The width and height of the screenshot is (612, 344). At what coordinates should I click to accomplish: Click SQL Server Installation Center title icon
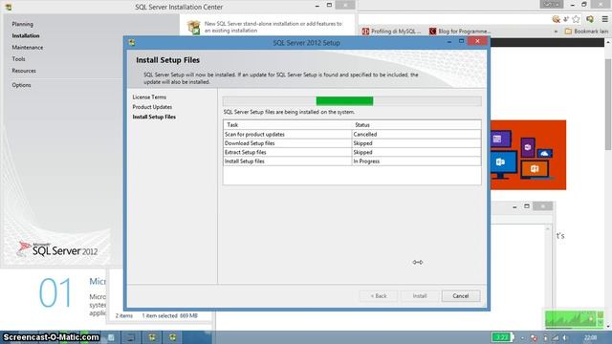coord(9,7)
